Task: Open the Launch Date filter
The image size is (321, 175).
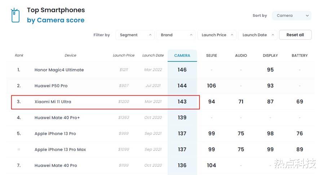Action: [x=258, y=35]
